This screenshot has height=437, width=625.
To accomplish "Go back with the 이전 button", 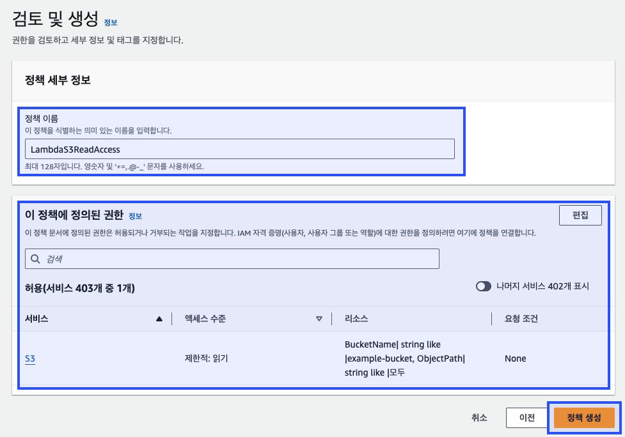I will click(527, 417).
